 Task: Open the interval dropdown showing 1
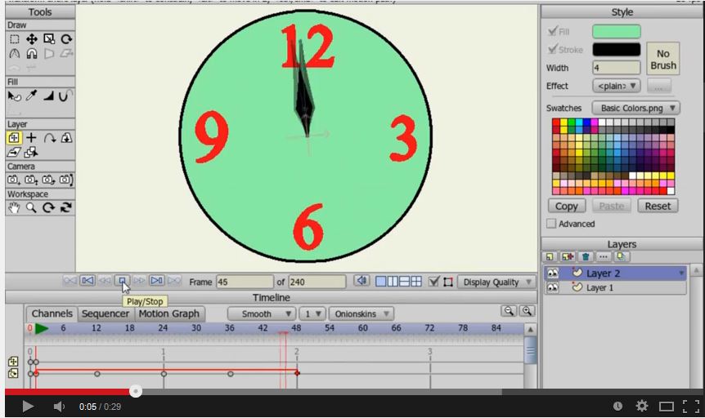312,313
